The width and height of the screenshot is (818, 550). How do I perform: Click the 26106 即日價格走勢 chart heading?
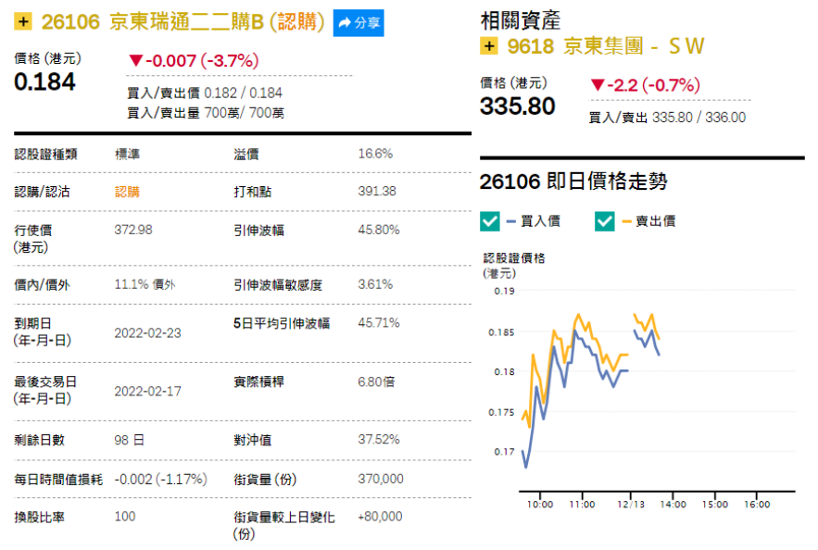tap(573, 181)
